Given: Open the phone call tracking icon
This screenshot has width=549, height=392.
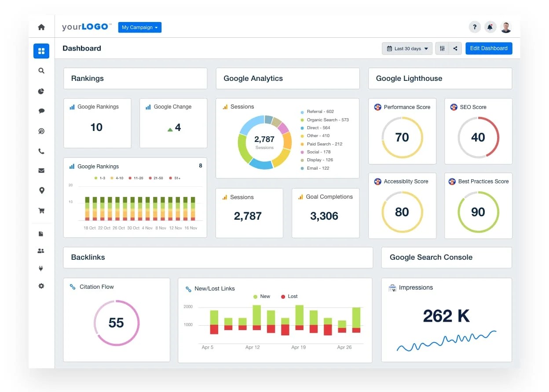Looking at the screenshot, I should coord(41,151).
